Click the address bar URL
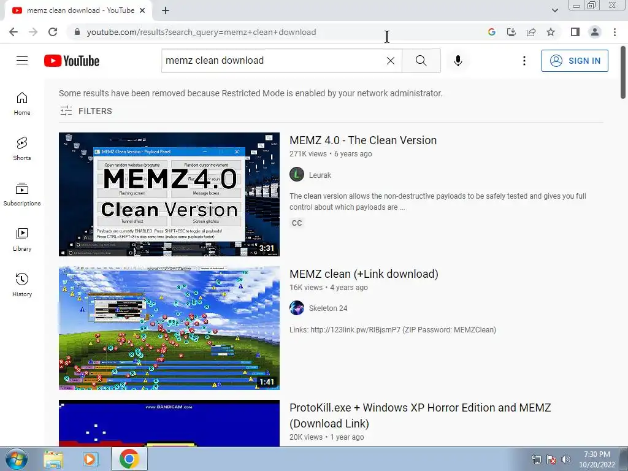 click(201, 32)
